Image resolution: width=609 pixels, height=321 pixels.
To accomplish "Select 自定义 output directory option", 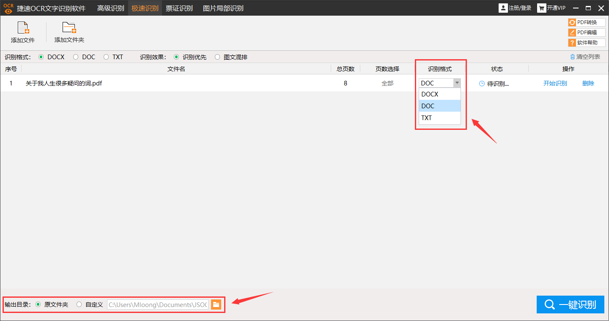I will tap(79, 305).
